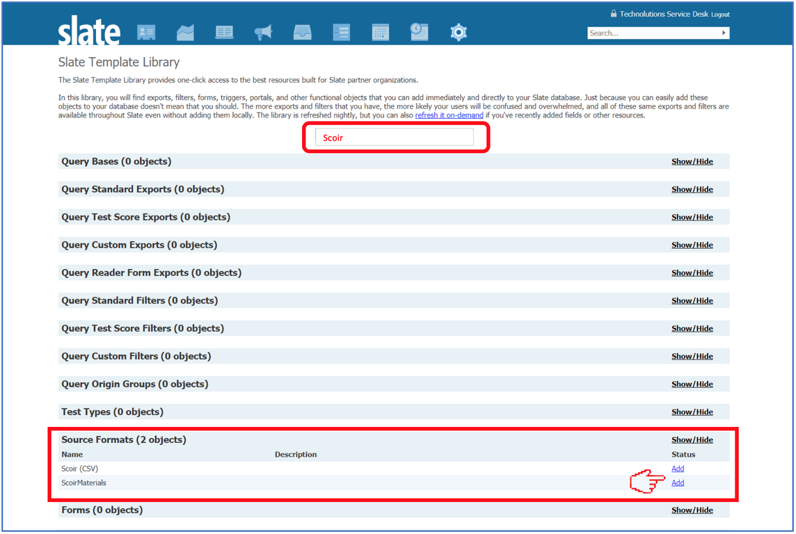Add the ScoirMaterials source format
796x534 pixels.
click(678, 483)
